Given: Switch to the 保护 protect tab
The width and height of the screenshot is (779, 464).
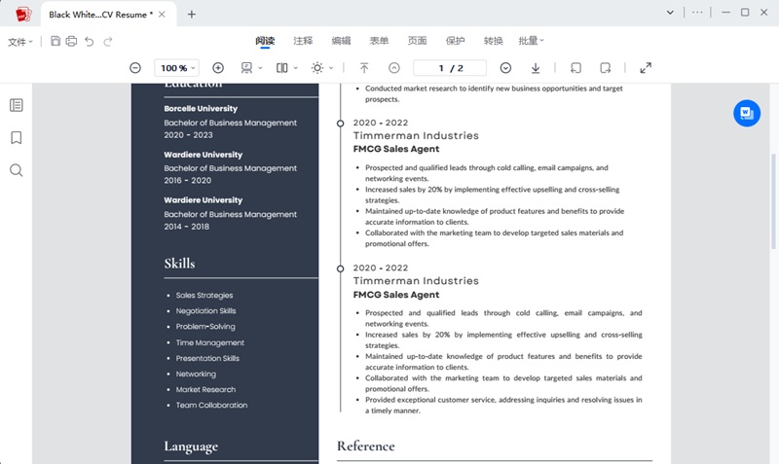Looking at the screenshot, I should tap(455, 41).
